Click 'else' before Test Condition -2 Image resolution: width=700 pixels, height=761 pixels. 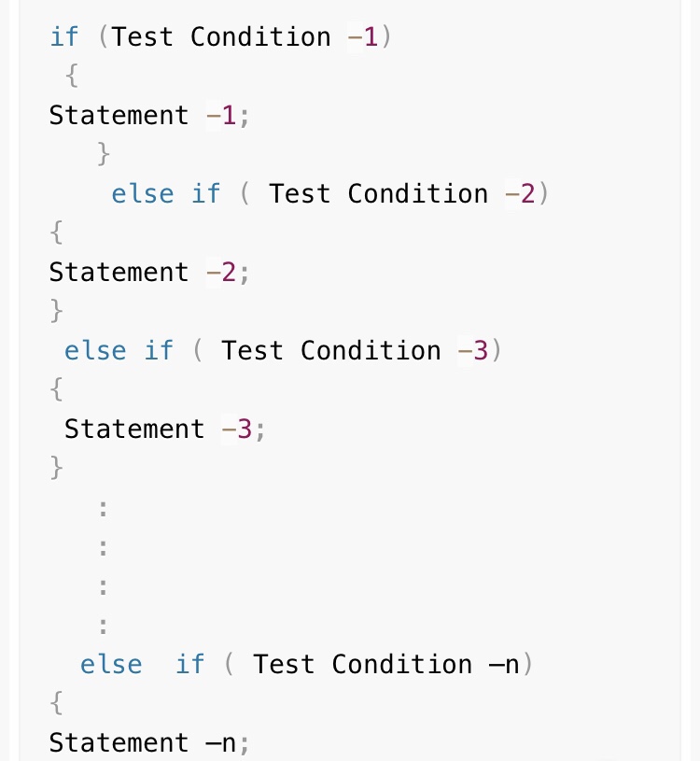pyautogui.click(x=142, y=194)
